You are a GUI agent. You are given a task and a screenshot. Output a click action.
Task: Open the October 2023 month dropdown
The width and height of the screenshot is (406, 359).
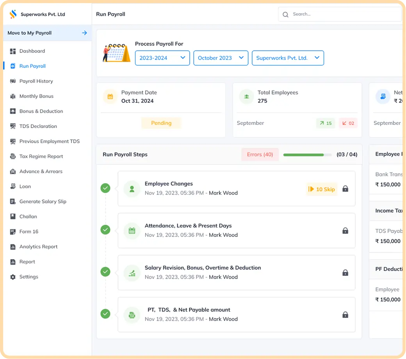[x=221, y=58]
